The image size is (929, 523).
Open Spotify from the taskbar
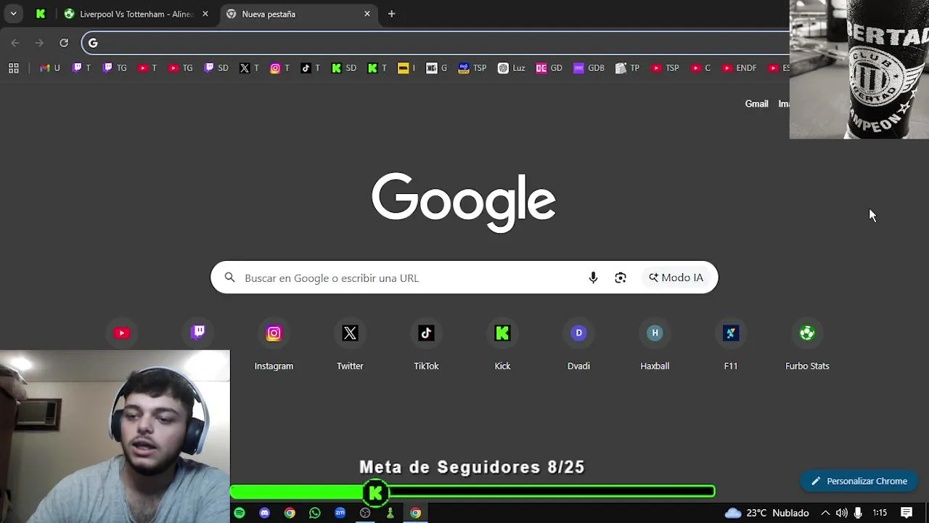[x=240, y=513]
